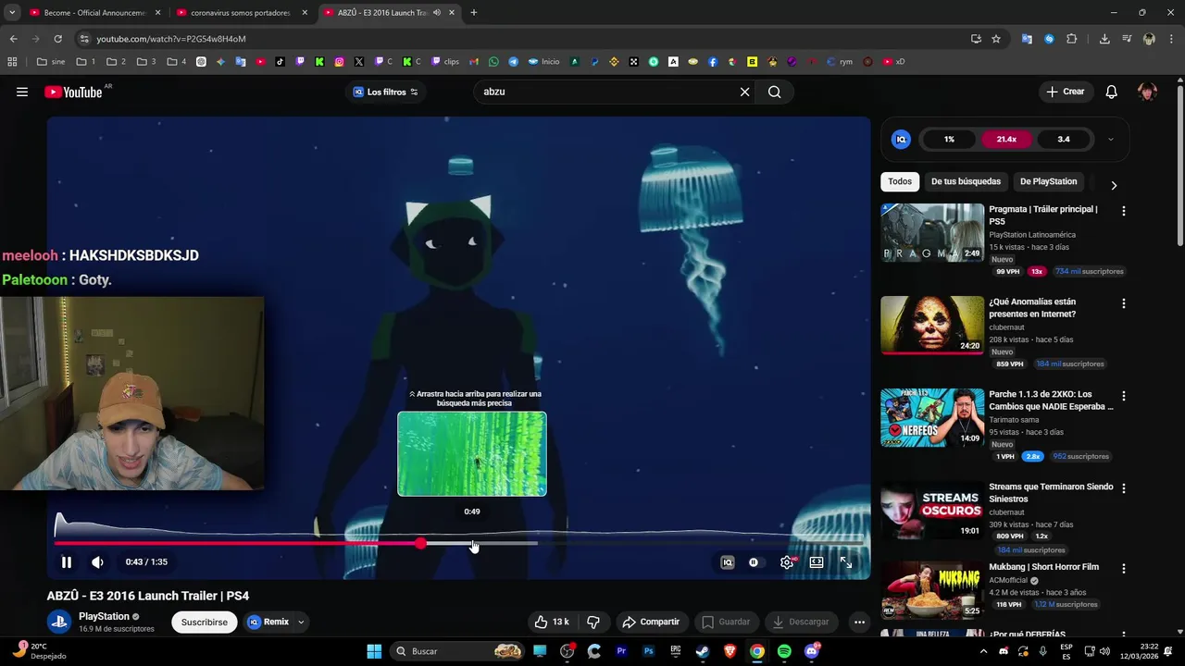Bookmark this page with the star
The image size is (1185, 666).
point(996,39)
